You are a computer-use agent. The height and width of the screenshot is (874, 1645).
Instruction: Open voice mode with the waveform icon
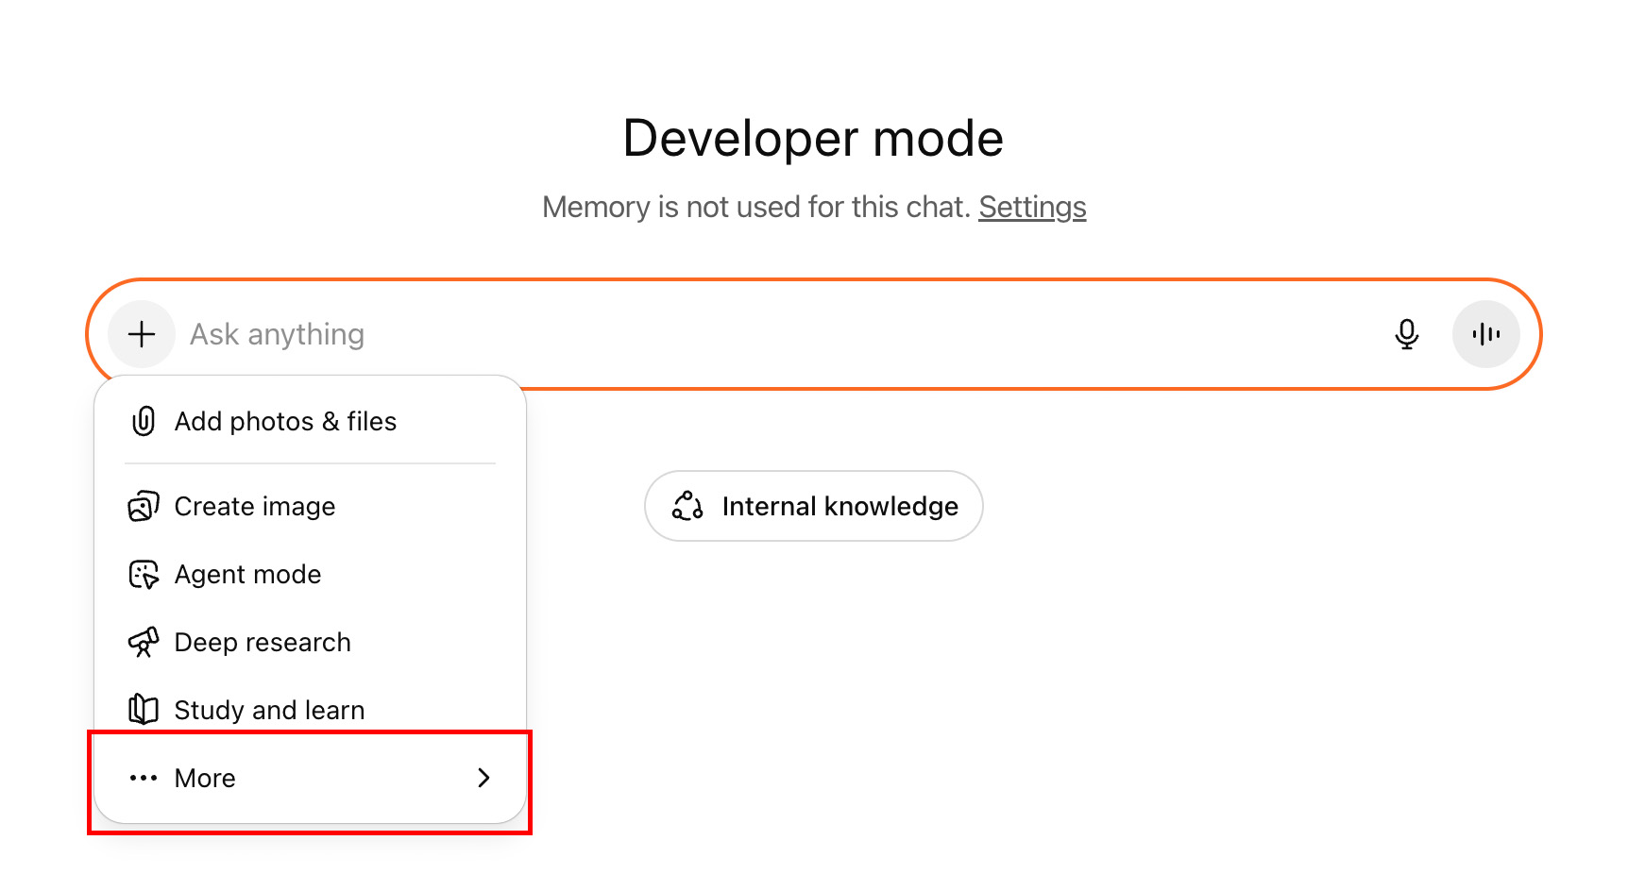(x=1485, y=333)
